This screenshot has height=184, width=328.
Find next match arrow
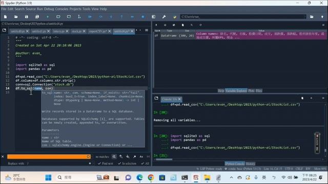point(128,156)
